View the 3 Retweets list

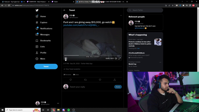(x=67, y=75)
